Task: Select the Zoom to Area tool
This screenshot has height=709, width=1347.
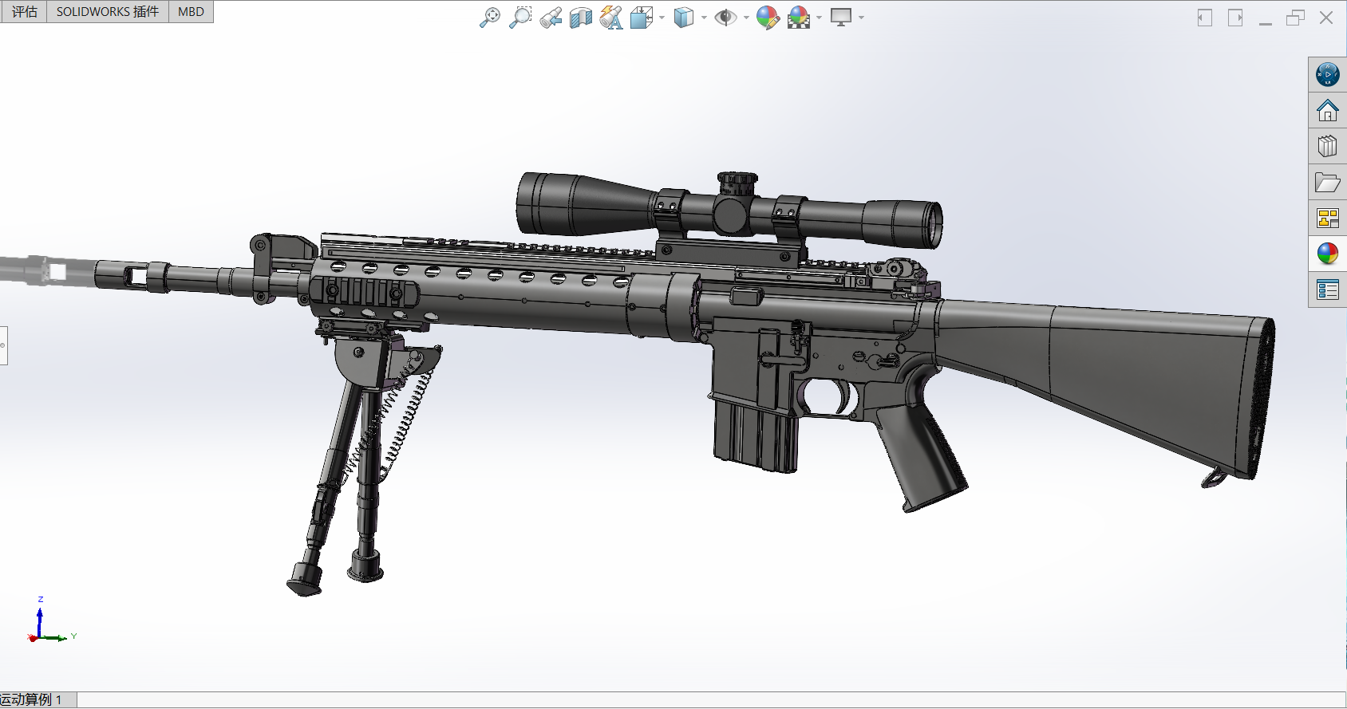Action: [520, 18]
